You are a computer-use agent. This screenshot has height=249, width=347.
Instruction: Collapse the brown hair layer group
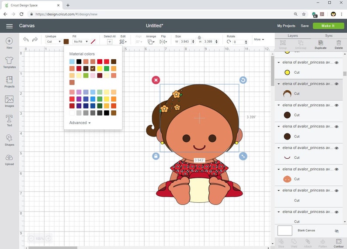coord(279,84)
